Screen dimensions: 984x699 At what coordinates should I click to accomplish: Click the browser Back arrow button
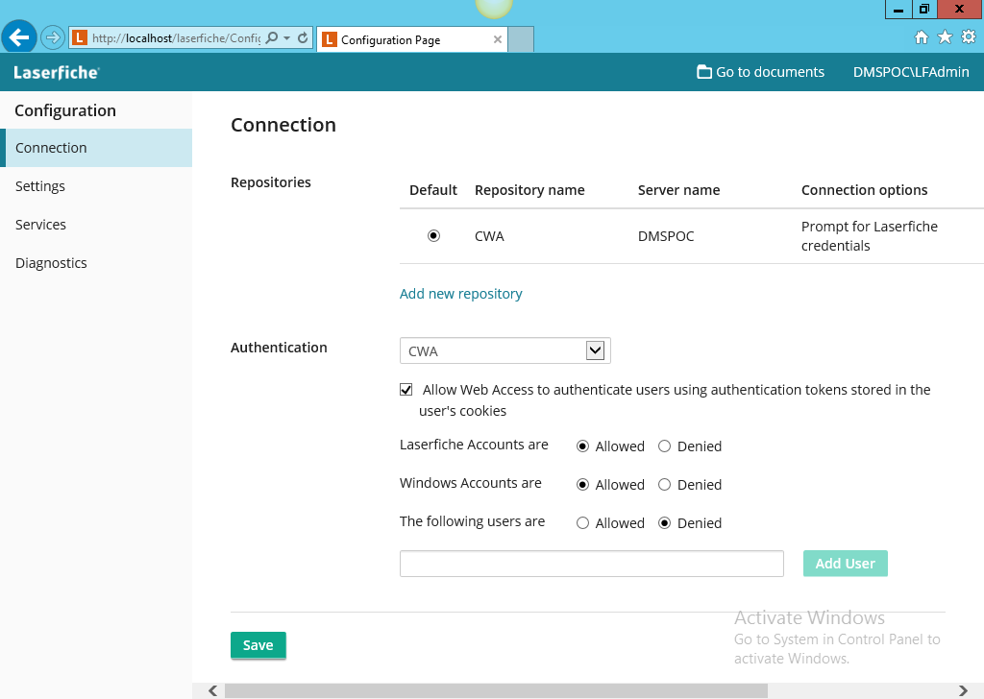click(x=19, y=37)
